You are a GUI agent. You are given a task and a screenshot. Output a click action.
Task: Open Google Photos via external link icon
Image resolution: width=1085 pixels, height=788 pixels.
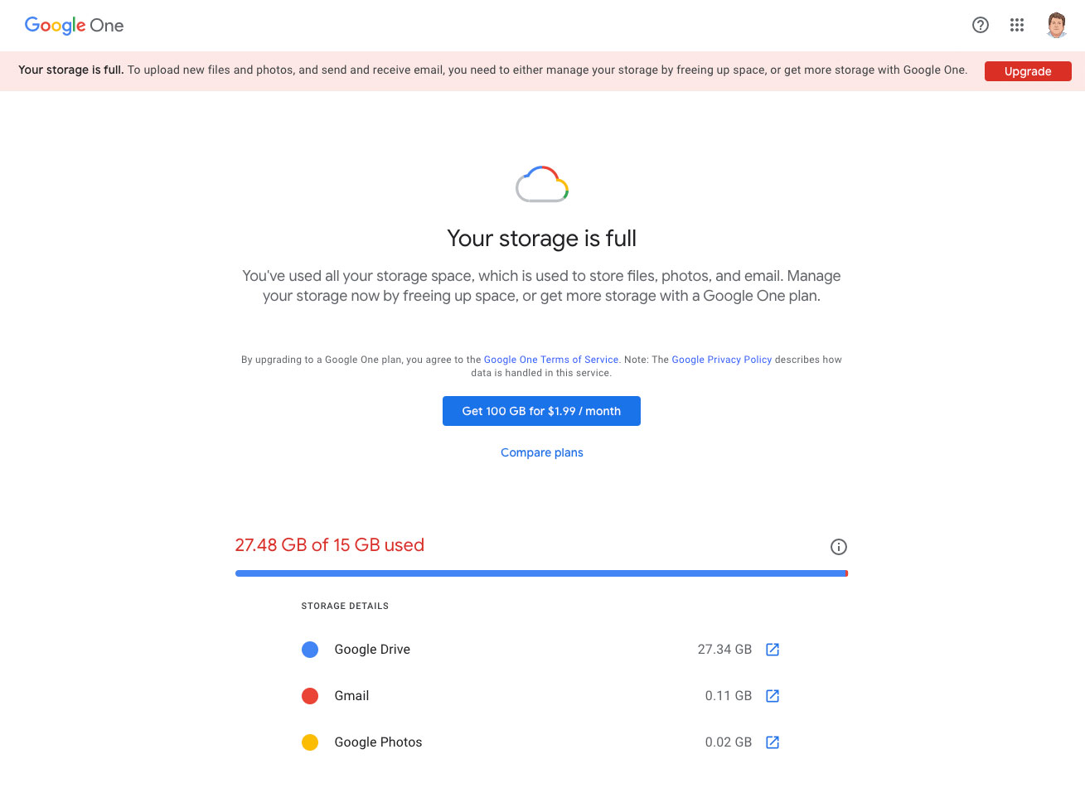(x=772, y=742)
